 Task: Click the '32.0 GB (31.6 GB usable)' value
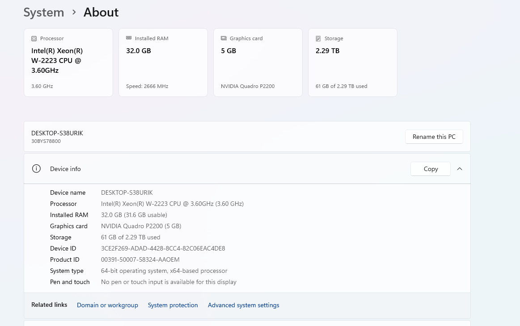(134, 215)
